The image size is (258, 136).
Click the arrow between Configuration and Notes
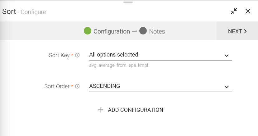tap(134, 31)
